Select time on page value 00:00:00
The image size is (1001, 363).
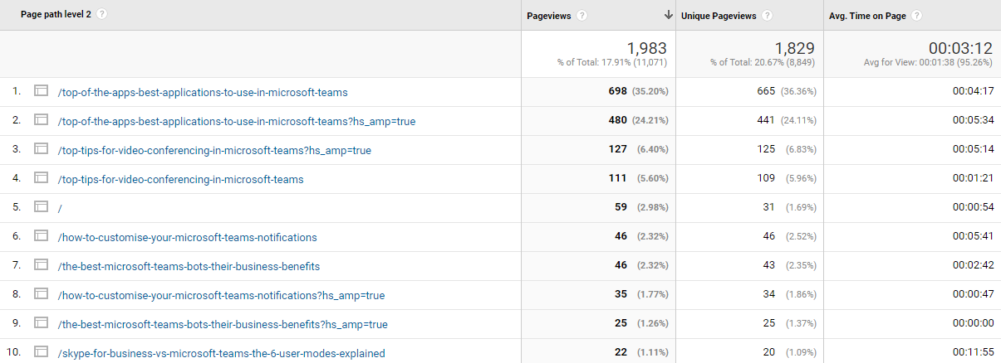[974, 324]
